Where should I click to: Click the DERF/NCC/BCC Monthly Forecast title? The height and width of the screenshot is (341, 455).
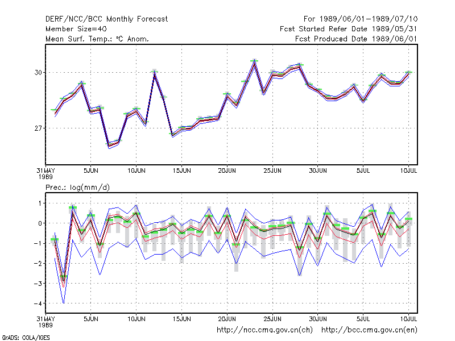coord(106,19)
